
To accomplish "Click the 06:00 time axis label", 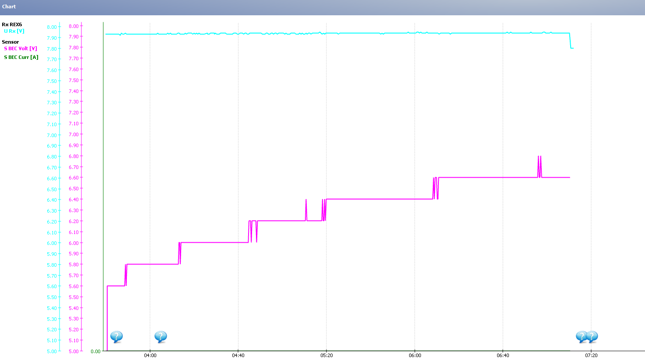I will (x=415, y=355).
